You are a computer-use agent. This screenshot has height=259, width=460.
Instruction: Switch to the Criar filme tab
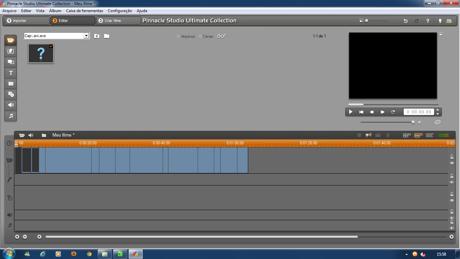119,21
